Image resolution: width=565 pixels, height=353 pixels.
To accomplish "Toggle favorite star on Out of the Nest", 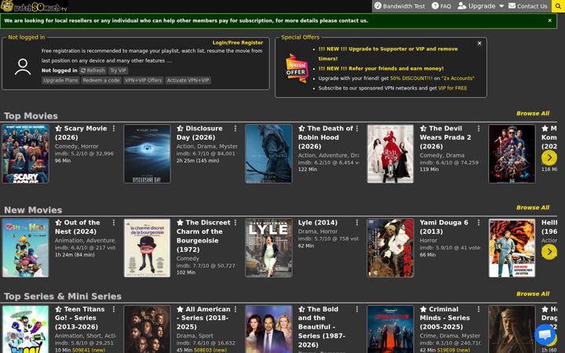I will (58, 223).
